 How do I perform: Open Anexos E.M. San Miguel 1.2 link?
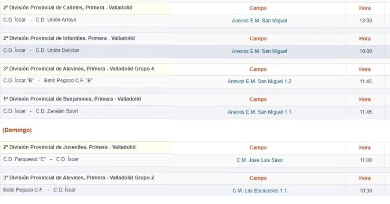[x=259, y=82]
